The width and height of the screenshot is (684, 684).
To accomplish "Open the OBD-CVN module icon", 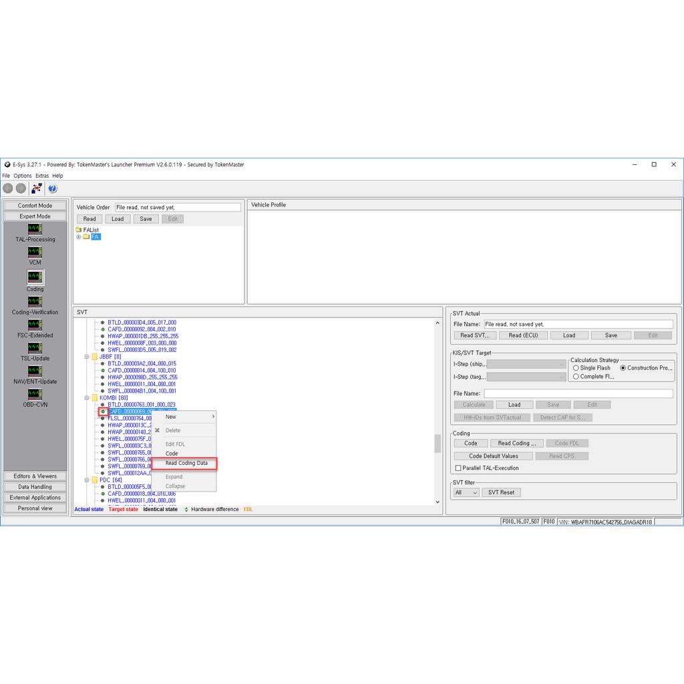I will click(35, 394).
